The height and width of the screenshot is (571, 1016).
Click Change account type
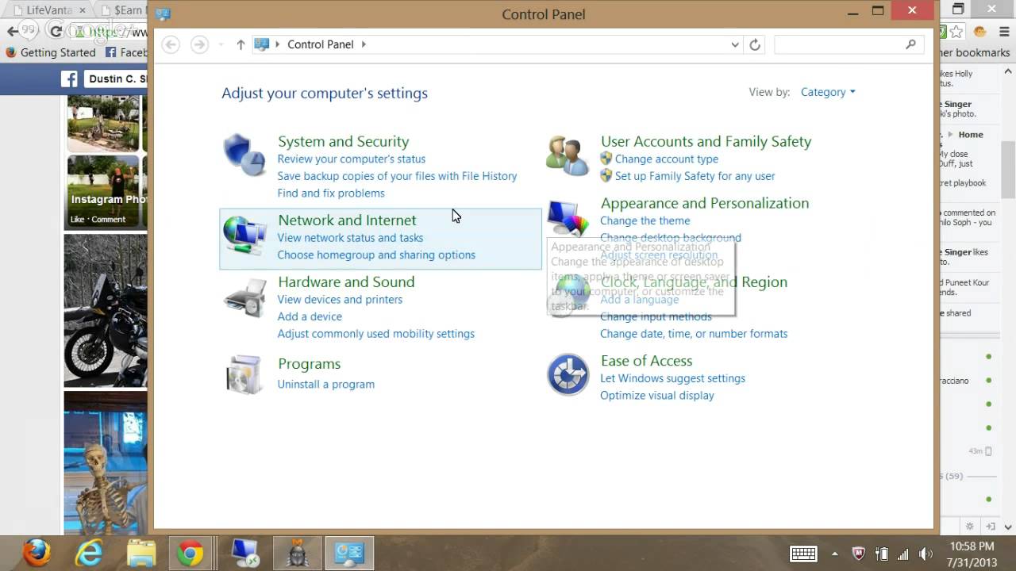(x=667, y=159)
